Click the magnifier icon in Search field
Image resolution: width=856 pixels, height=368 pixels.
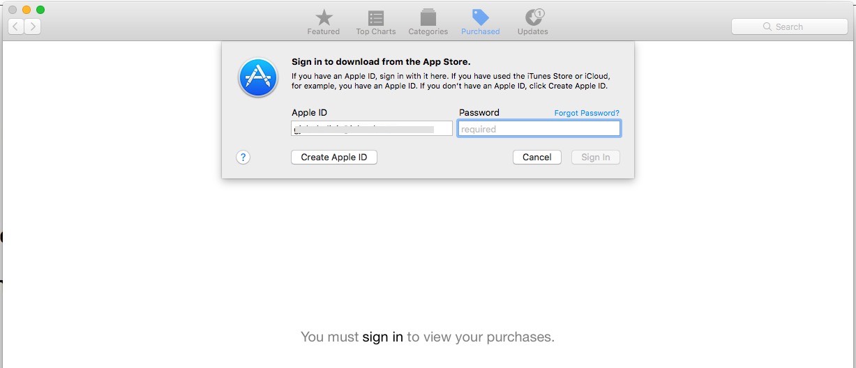coord(768,26)
